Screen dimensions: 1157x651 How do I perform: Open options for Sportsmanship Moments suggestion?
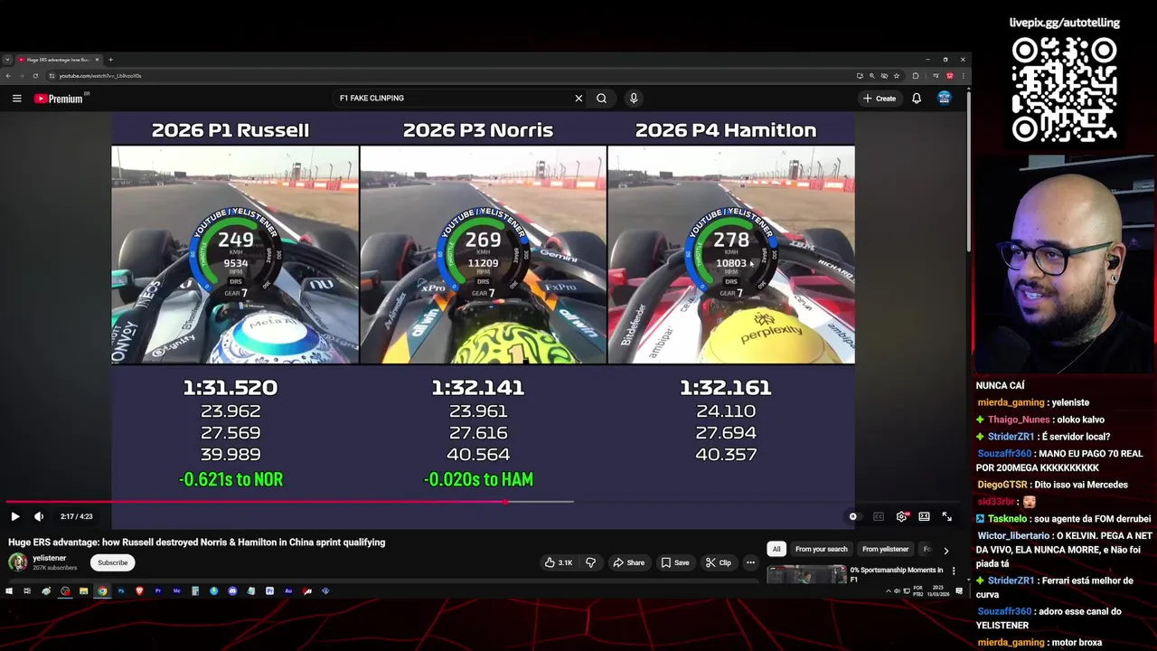click(953, 571)
